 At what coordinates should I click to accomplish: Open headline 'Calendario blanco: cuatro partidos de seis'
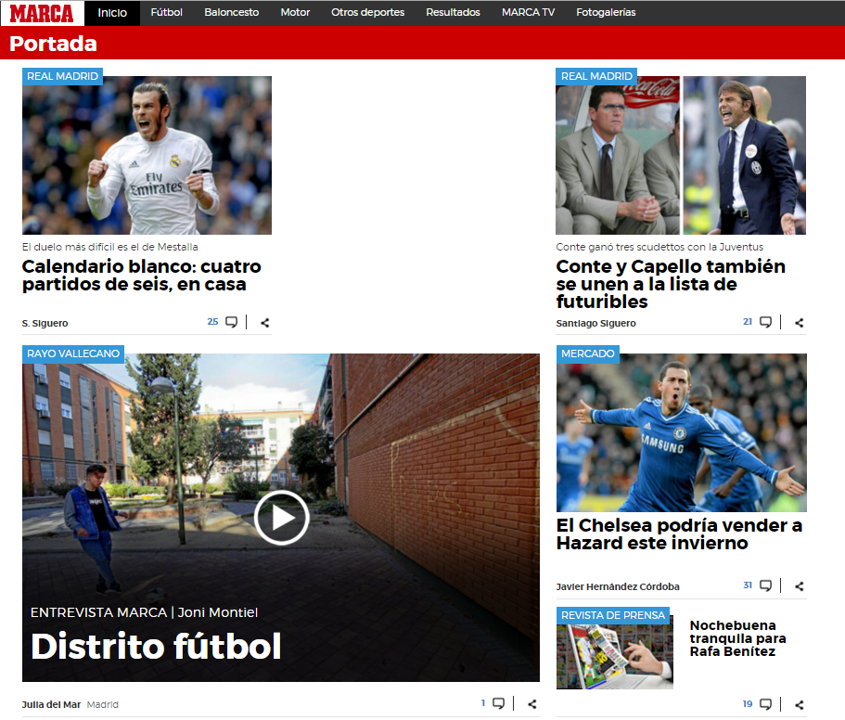[x=141, y=275]
